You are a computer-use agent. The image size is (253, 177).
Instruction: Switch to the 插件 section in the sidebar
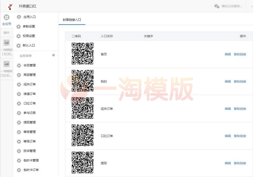pyautogui.click(x=6, y=33)
